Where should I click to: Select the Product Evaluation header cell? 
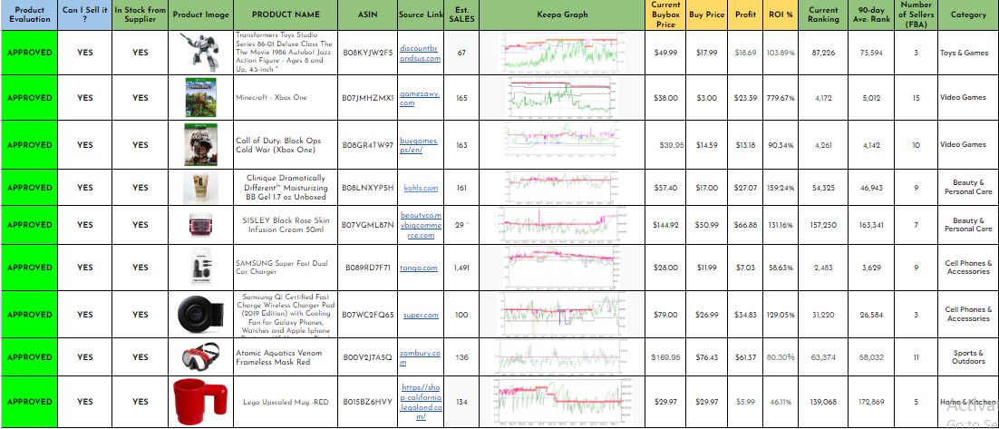(x=29, y=15)
